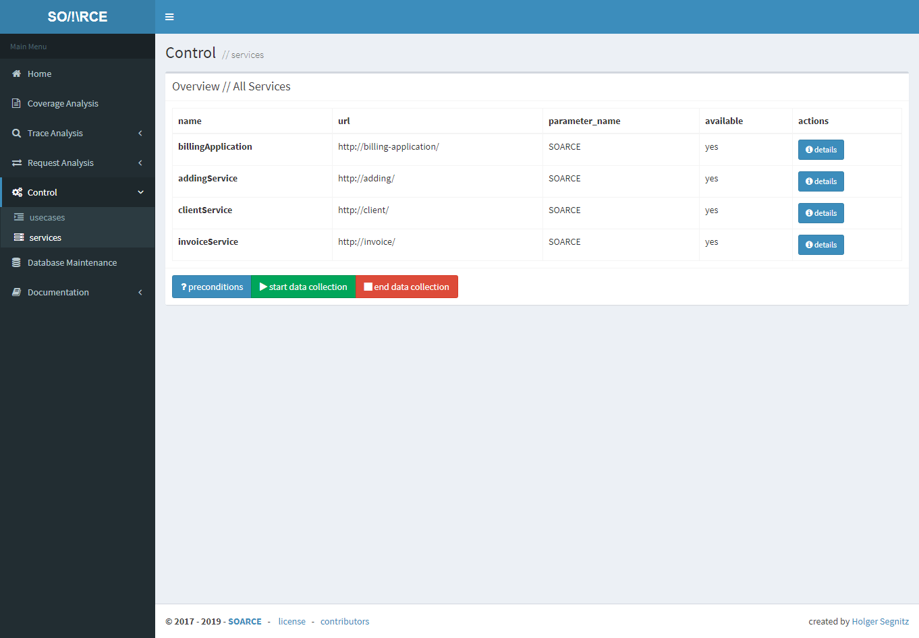This screenshot has width=919, height=638.
Task: Click the preconditions button
Action: click(212, 287)
